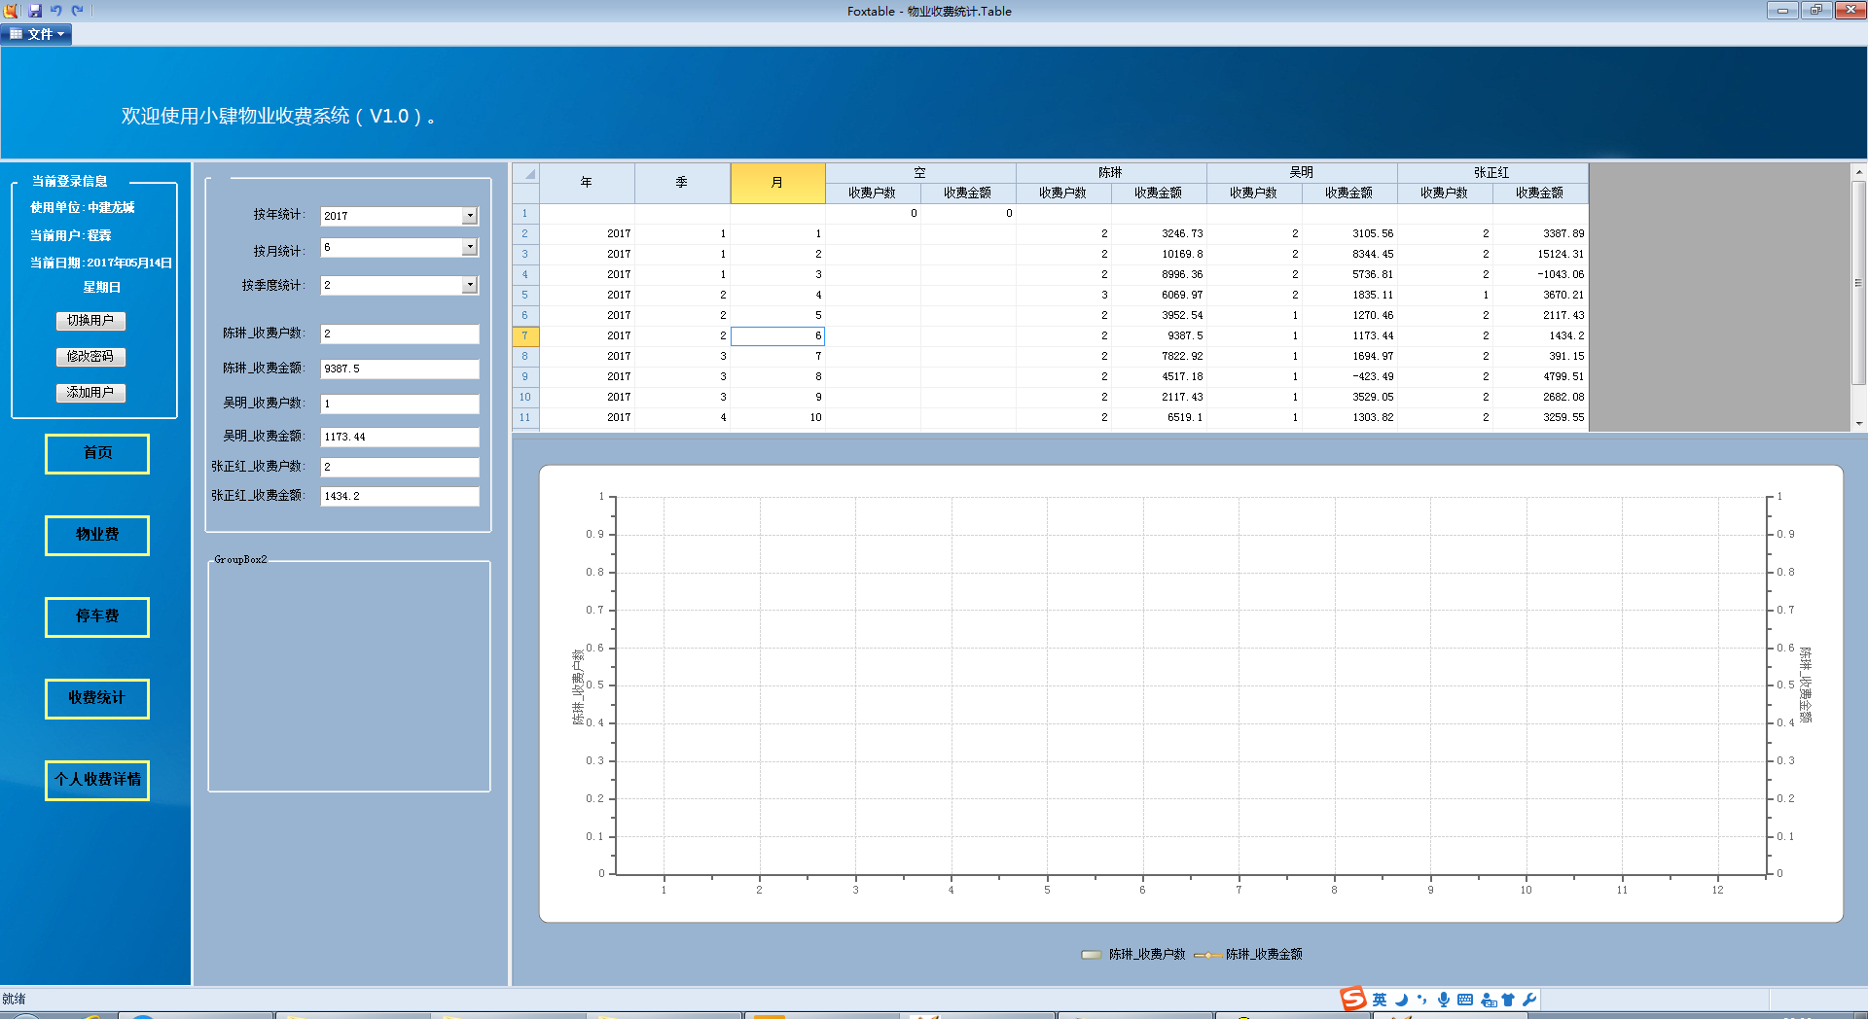Click the 陈琳_收费户数 input field
Viewport: 1868px width, 1019px height.
(x=400, y=334)
